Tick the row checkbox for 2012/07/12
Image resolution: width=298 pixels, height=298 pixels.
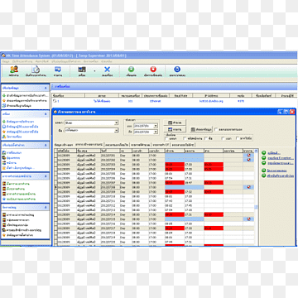(55, 205)
